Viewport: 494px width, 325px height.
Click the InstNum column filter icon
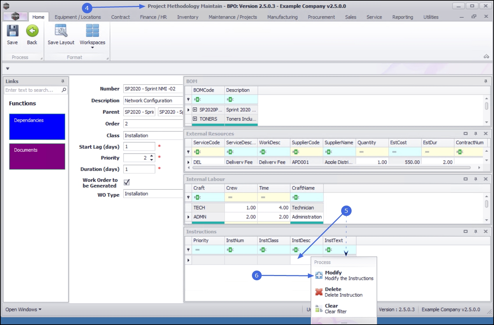click(x=230, y=250)
